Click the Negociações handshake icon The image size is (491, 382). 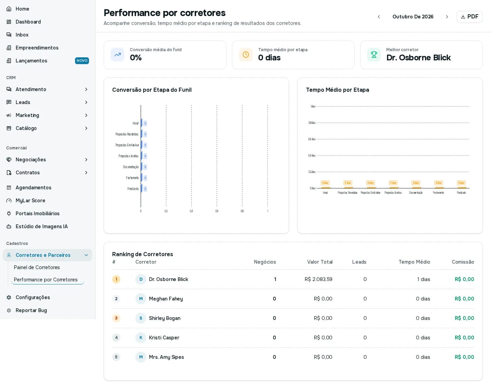tap(9, 160)
